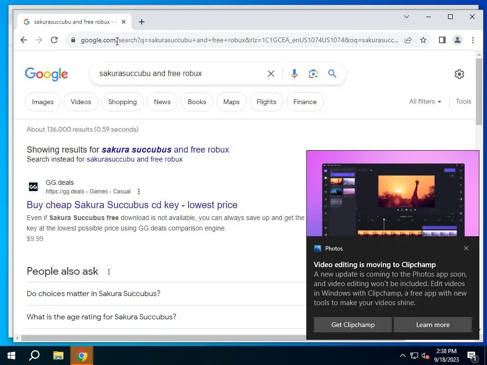Image resolution: width=487 pixels, height=365 pixels.
Task: Go back to the previous page
Action: pyautogui.click(x=24, y=40)
